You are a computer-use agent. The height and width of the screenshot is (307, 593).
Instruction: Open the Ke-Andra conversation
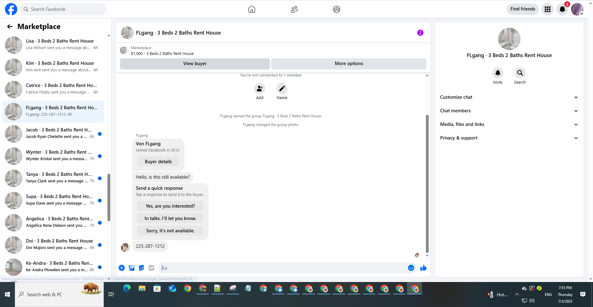(x=53, y=267)
